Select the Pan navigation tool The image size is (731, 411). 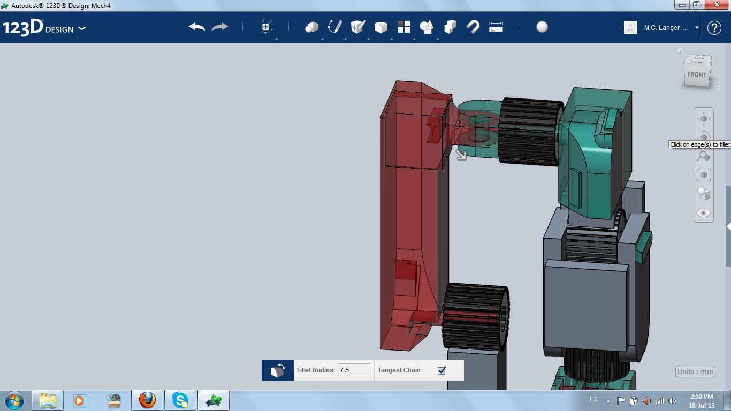point(704,118)
